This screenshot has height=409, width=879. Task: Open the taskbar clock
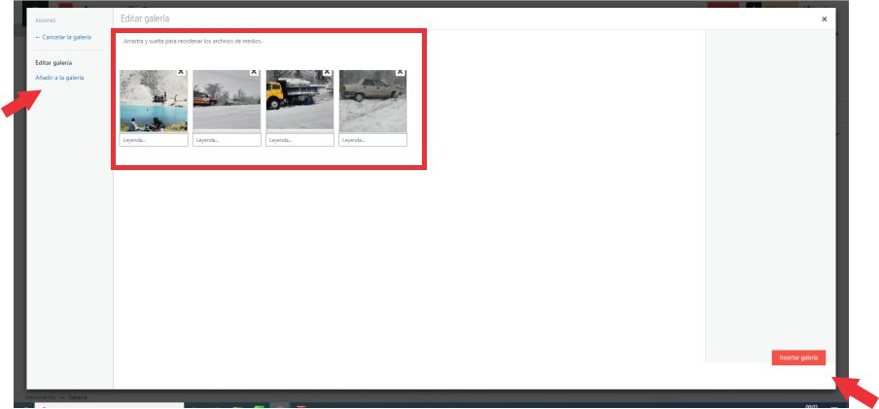click(811, 405)
